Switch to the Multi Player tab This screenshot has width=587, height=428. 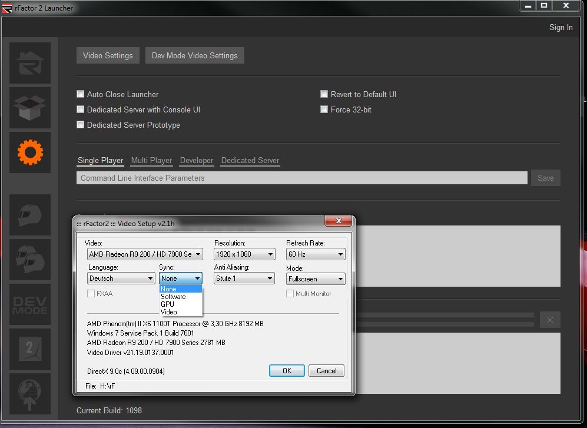point(151,160)
